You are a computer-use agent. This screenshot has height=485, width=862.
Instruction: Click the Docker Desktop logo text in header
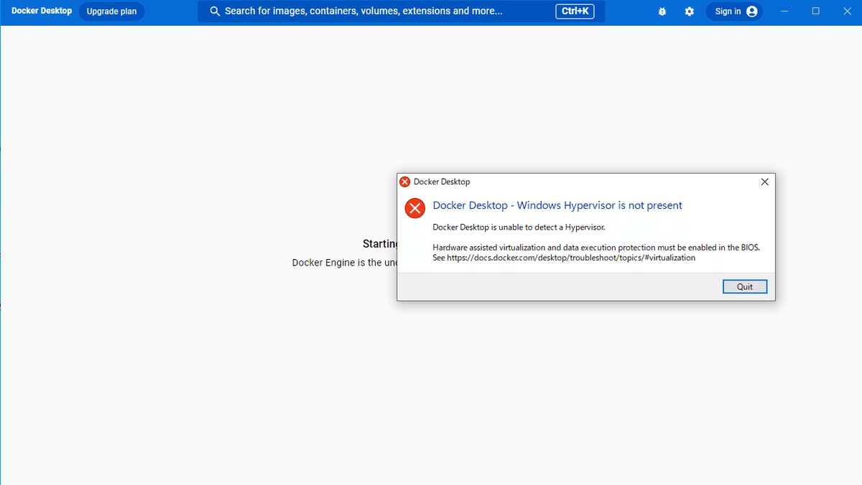42,11
